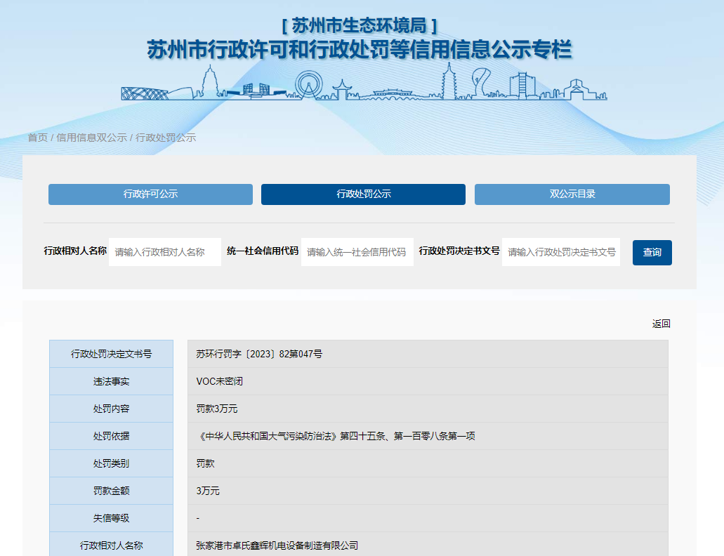Select the 行政处罚公示 tab button
Viewport: 724px width, 556px height.
pyautogui.click(x=363, y=194)
